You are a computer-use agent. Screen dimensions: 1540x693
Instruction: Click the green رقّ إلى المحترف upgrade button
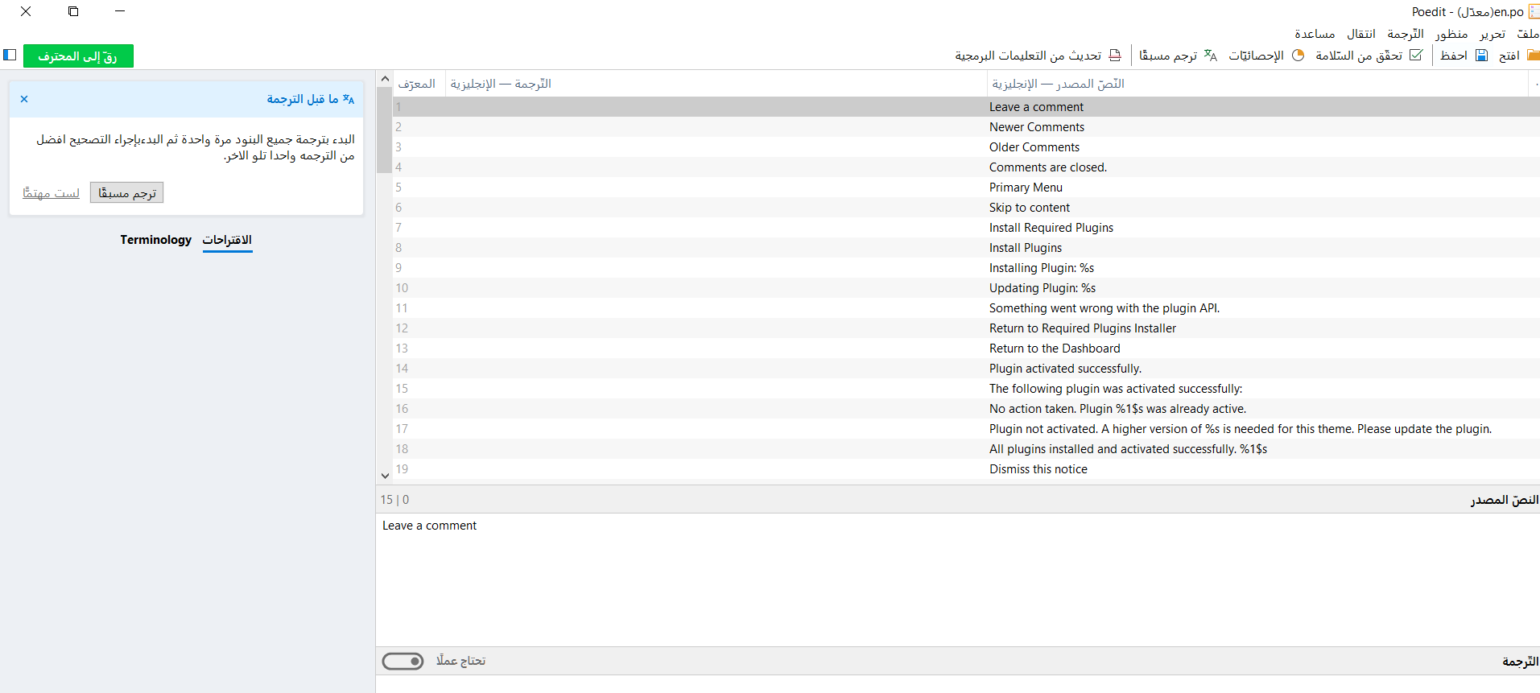(78, 56)
